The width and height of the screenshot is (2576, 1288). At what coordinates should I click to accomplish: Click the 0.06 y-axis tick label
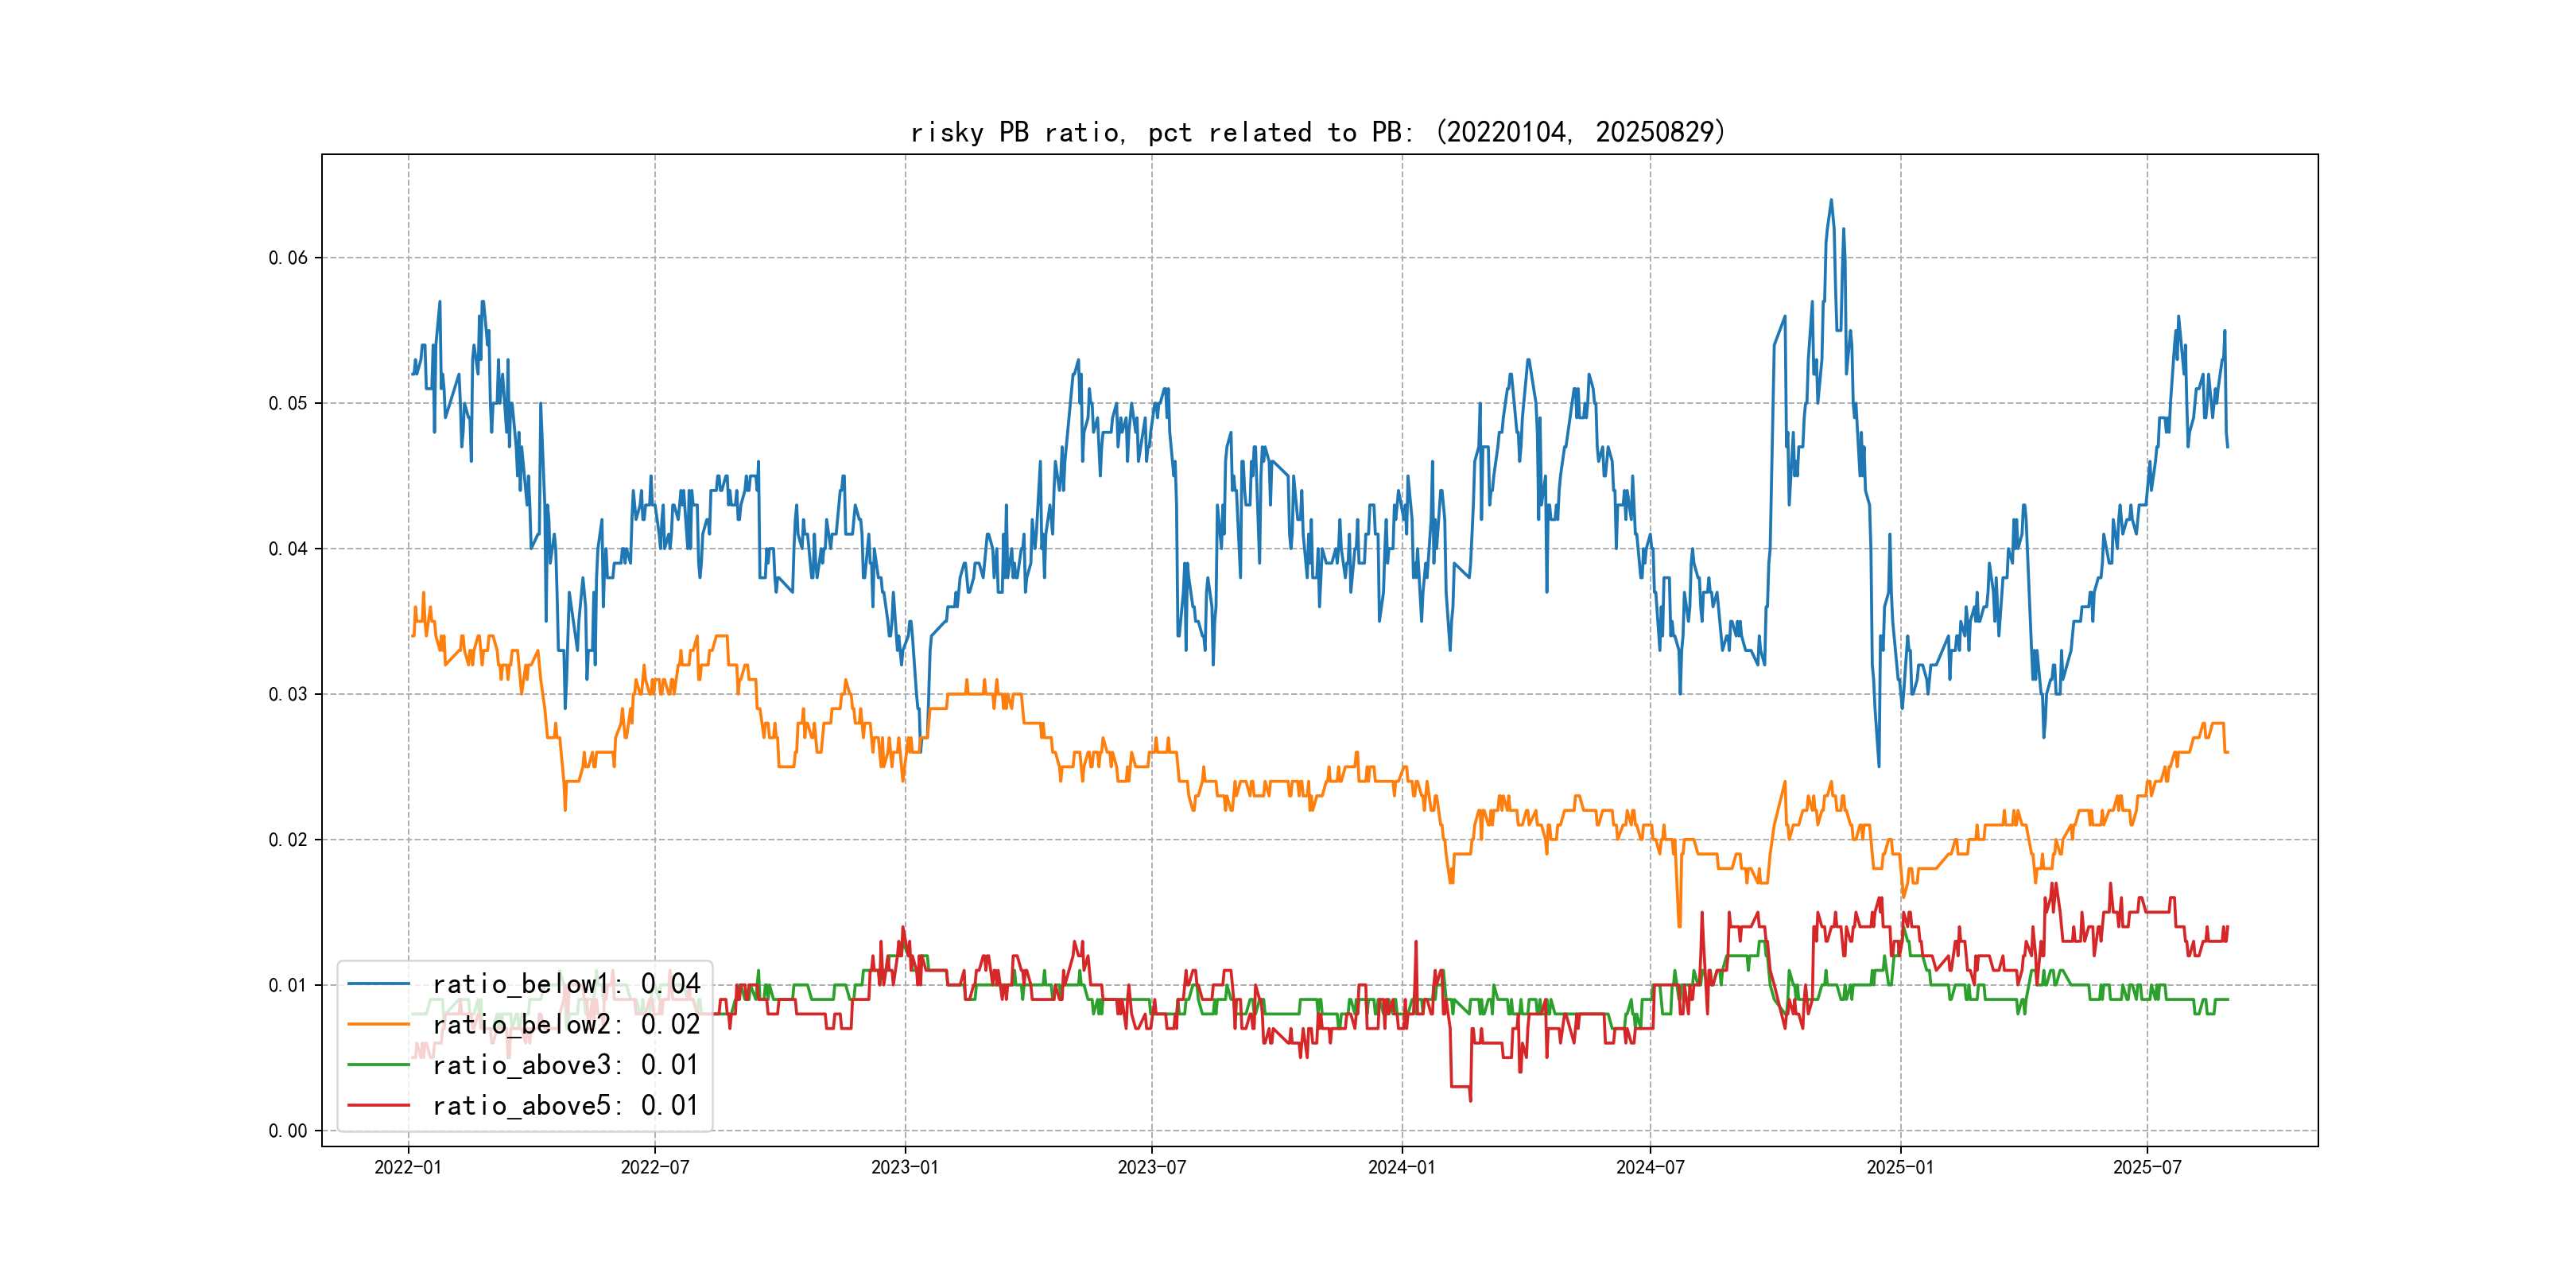(x=288, y=258)
